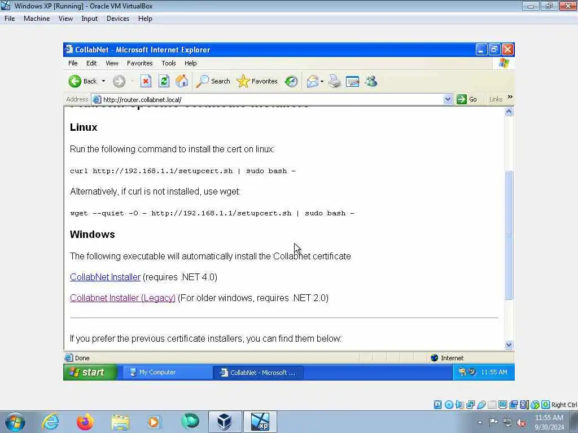Launch Firefox from host taskbar
578x433 pixels.
(x=85, y=422)
